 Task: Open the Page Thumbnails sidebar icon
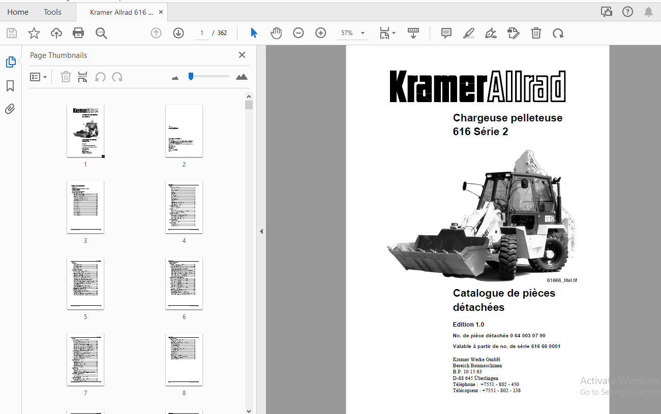coord(11,62)
